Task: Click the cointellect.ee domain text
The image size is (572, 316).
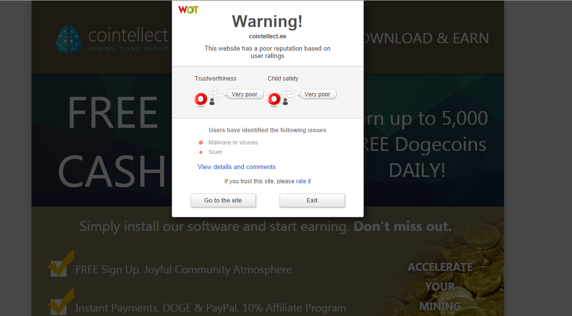Action: [267, 36]
